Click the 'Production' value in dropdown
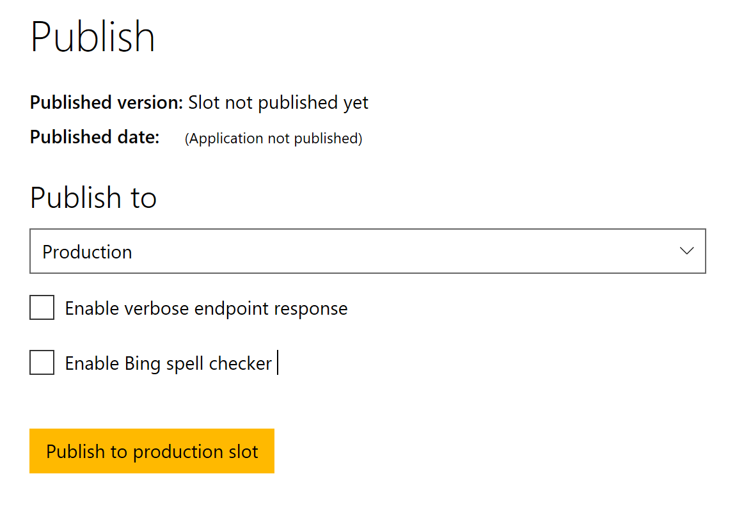This screenshot has height=506, width=744. pos(87,252)
